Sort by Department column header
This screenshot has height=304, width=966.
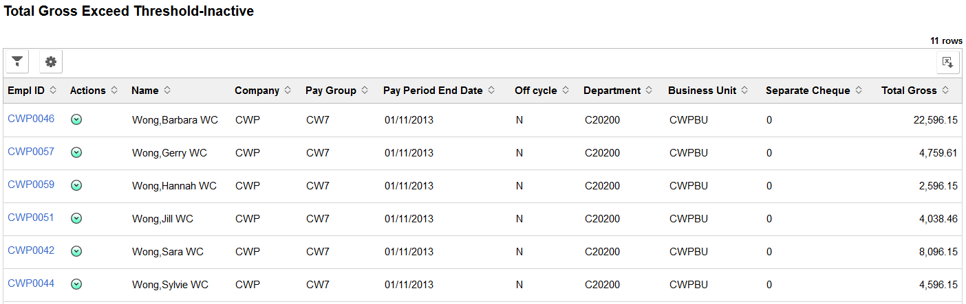point(618,91)
